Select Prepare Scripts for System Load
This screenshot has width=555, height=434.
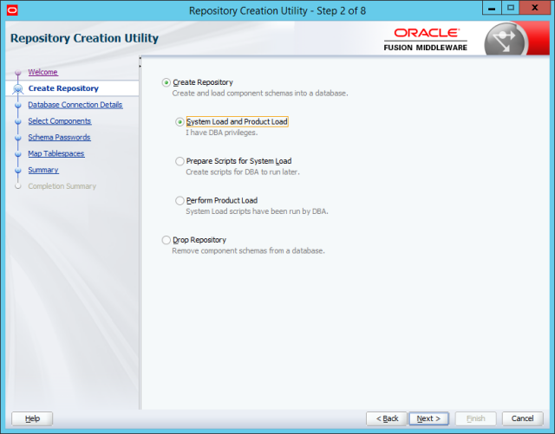[180, 161]
